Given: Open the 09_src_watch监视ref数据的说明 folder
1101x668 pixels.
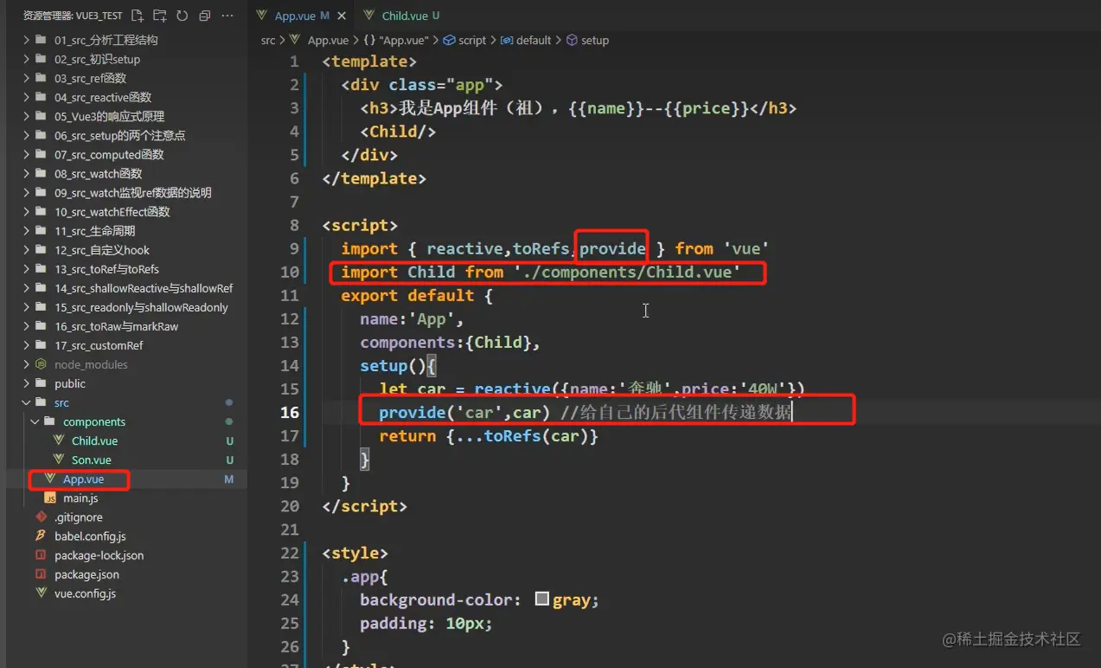Looking at the screenshot, I should click(x=132, y=192).
